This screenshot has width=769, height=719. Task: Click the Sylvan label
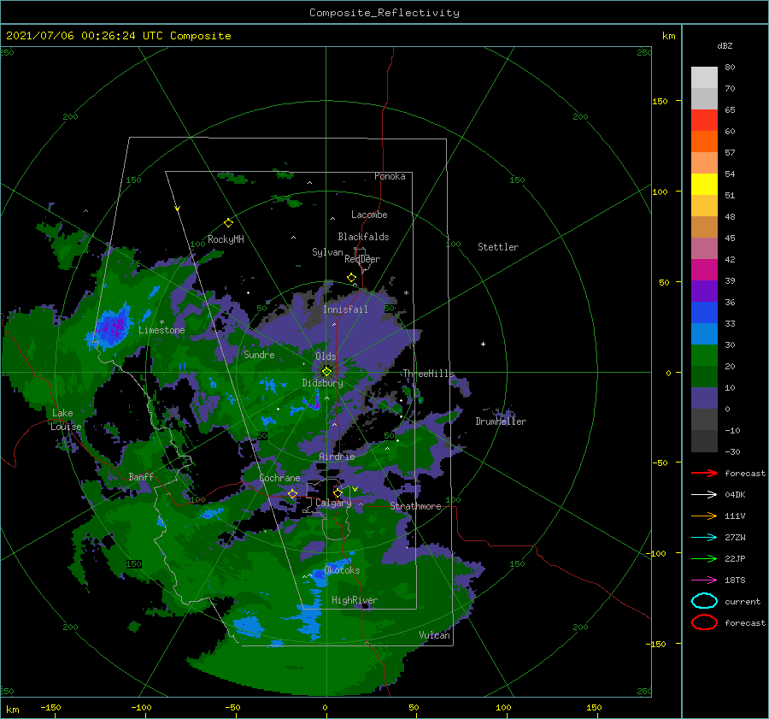tap(327, 252)
